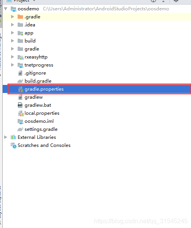Click the settings.gradle elephant icon
This screenshot has width=191, height=228.
click(x=20, y=129)
